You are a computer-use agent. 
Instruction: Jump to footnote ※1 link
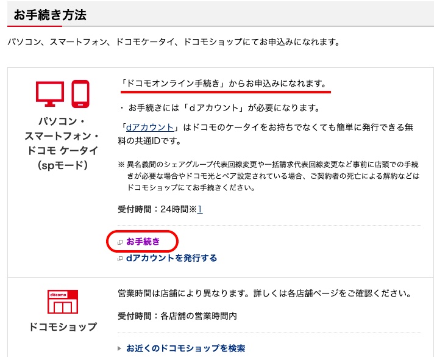200,209
